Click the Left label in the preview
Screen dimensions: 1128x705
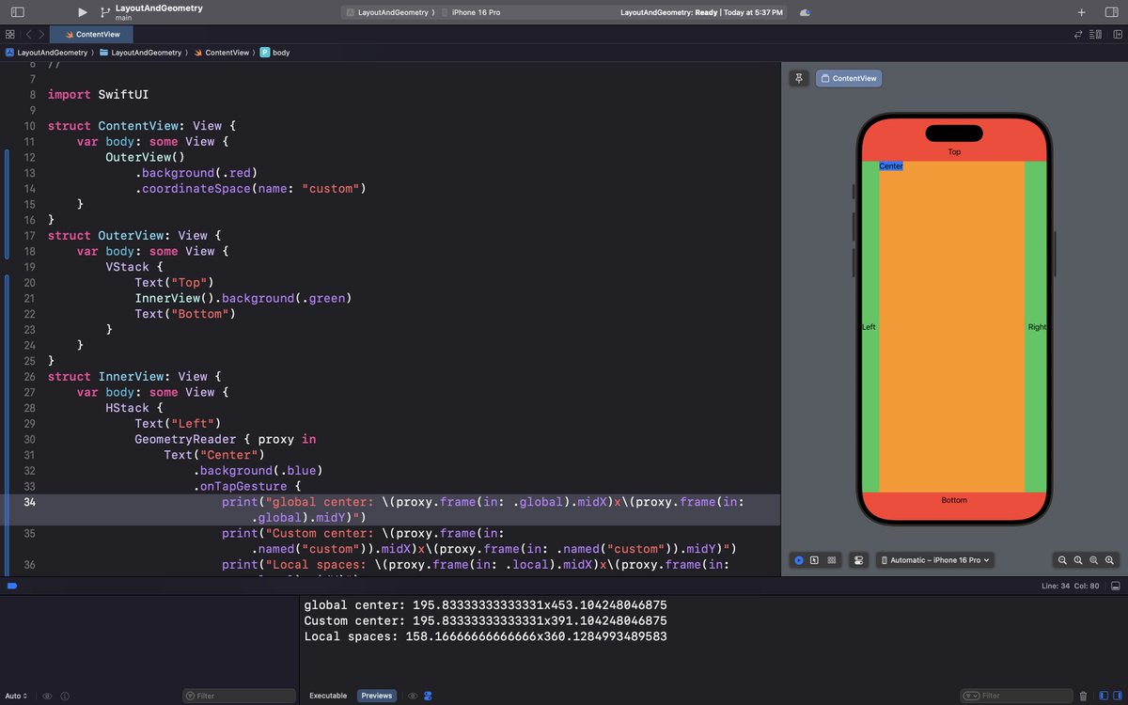click(x=869, y=327)
